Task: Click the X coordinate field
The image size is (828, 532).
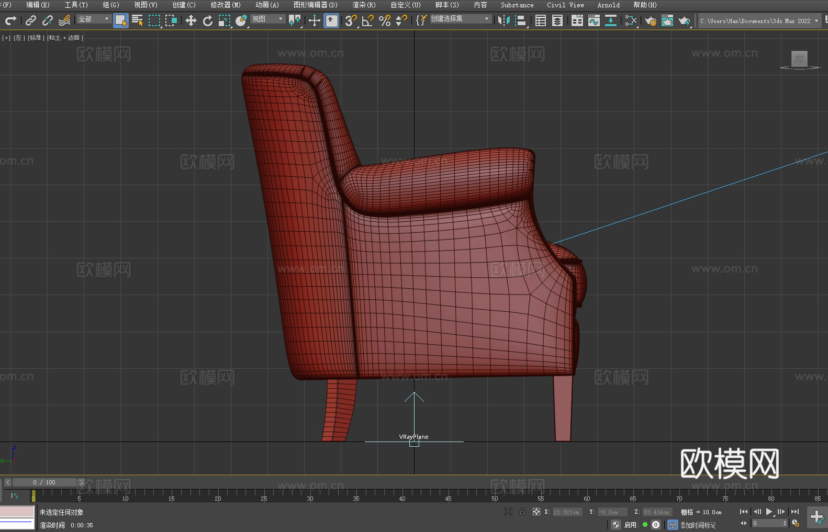Action: (x=567, y=512)
